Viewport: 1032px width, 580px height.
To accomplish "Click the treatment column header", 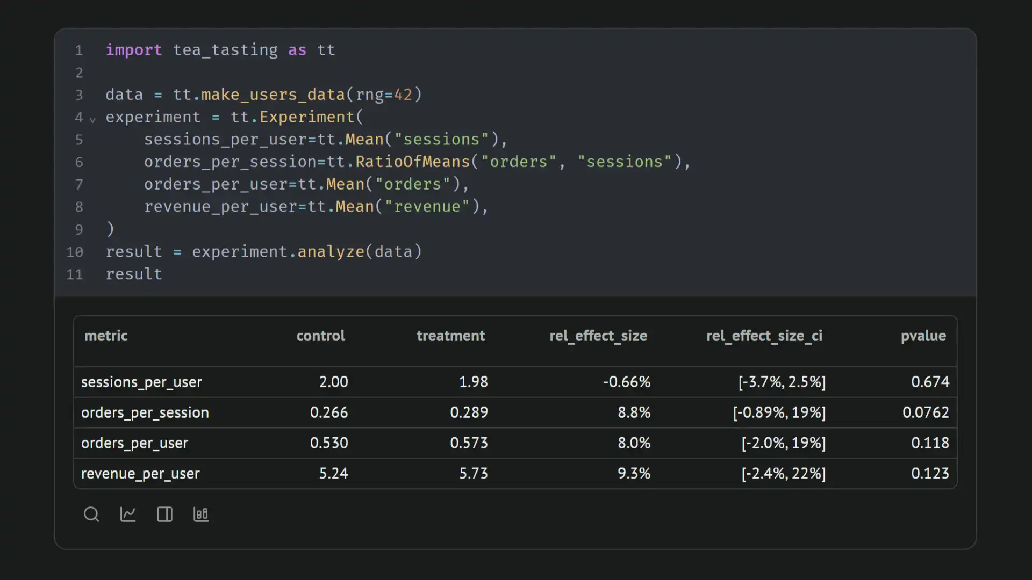I will coord(450,336).
